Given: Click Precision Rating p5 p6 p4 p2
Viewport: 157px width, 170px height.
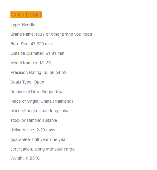Looking at the screenshot, I should 38,72.
